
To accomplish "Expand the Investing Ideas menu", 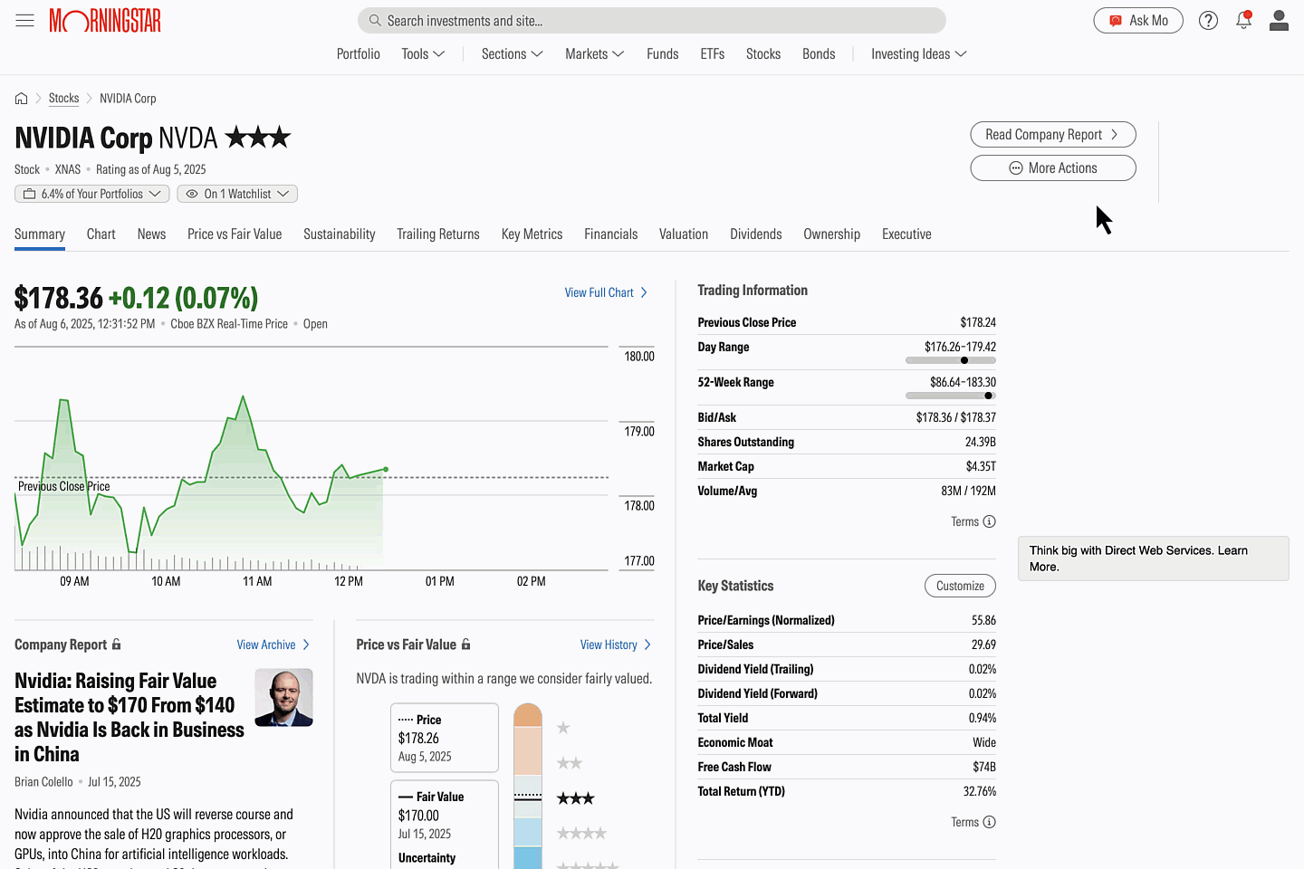I will click(x=918, y=54).
